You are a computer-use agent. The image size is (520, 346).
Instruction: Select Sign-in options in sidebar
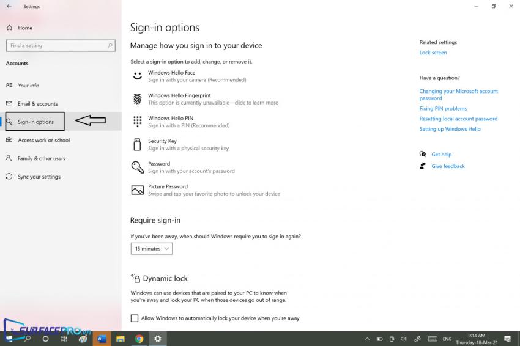coord(61,122)
